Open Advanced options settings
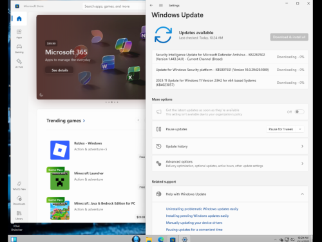The height and width of the screenshot is (242, 322). point(230,163)
